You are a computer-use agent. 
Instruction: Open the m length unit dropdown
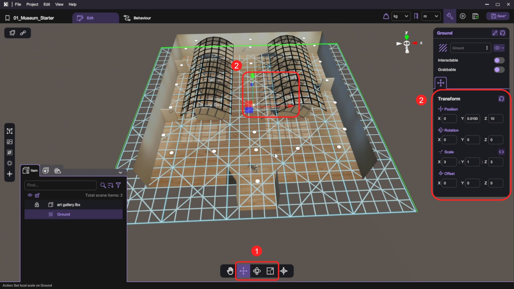click(x=431, y=16)
